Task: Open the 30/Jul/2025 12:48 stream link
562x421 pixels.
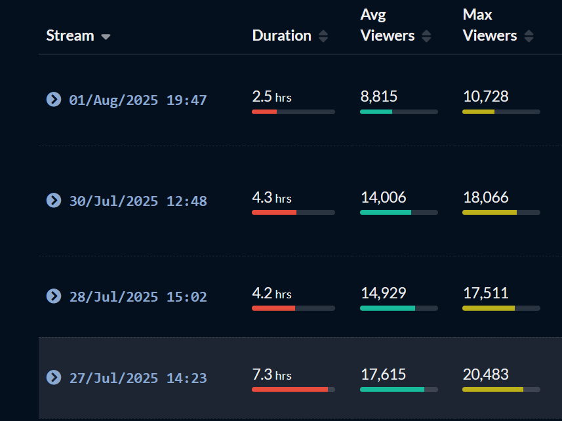Action: pos(138,201)
